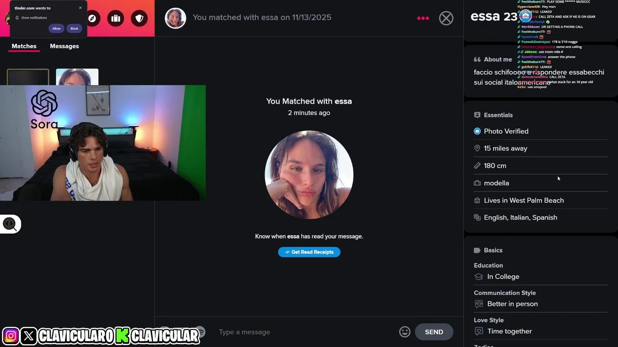Click the languages icon by English, Italian, Spanish
618x347 pixels.
coord(477,217)
